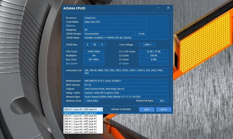The height and width of the screenshot is (139, 233).
Task: Click the instruction set list field
Action: coord(126,72)
